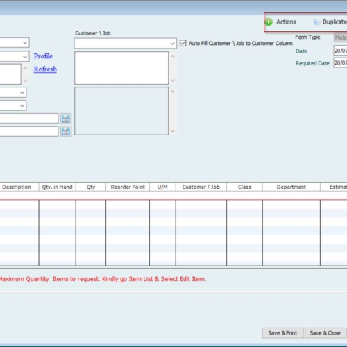Uncheck Auto Fill Customer \ Job to Customer Column
347x347 pixels.
click(x=183, y=43)
